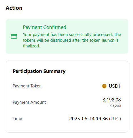Click the Action heading
This screenshot has width=133, height=138.
14,8
